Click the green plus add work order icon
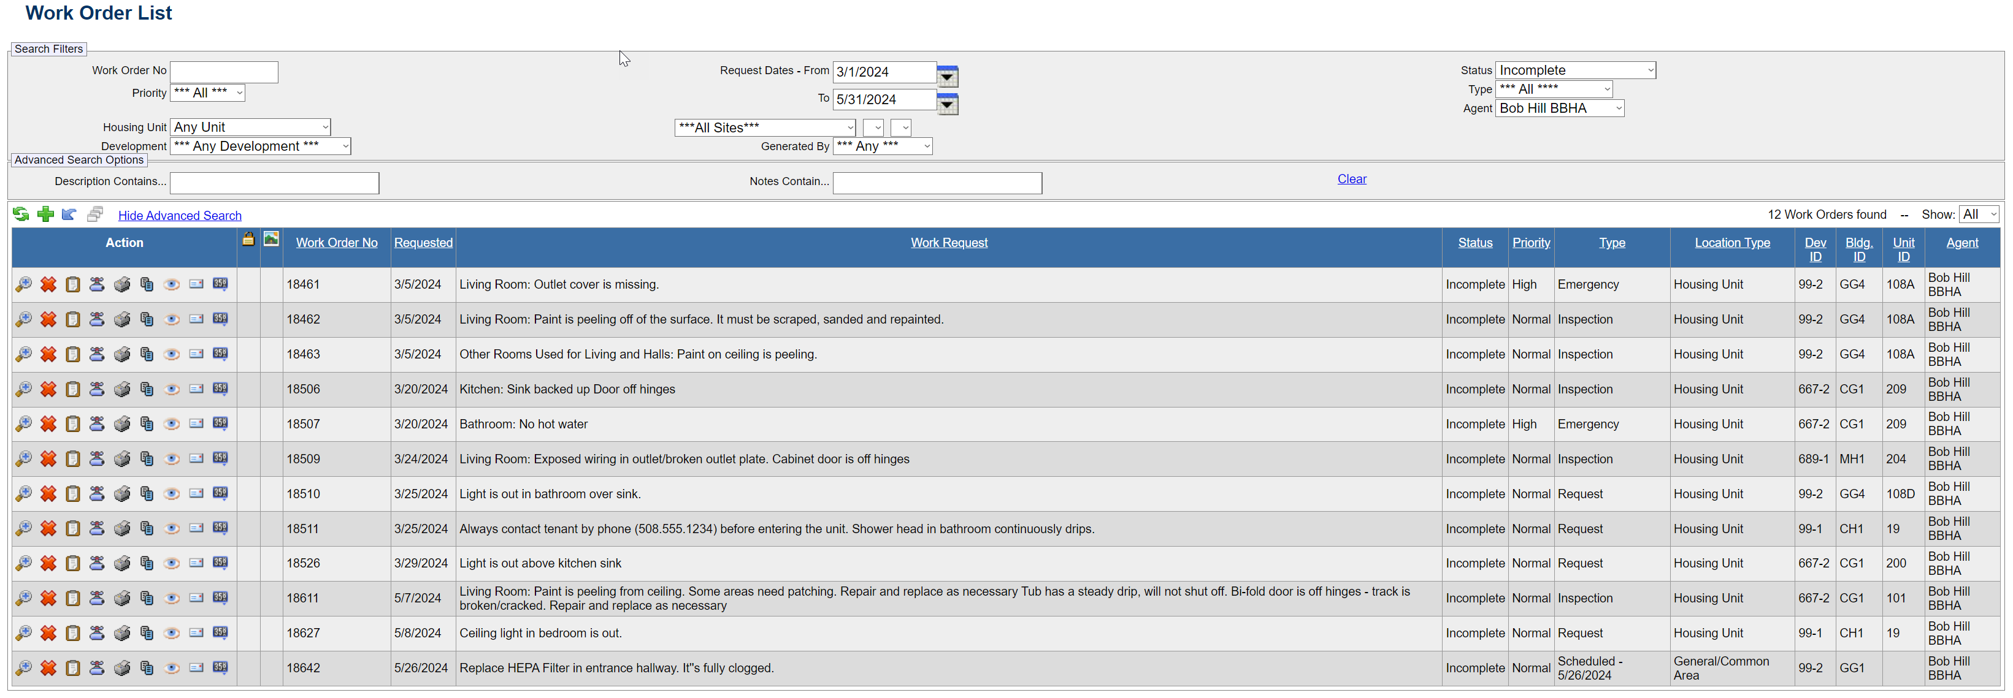The height and width of the screenshot is (698, 2013). pyautogui.click(x=45, y=214)
